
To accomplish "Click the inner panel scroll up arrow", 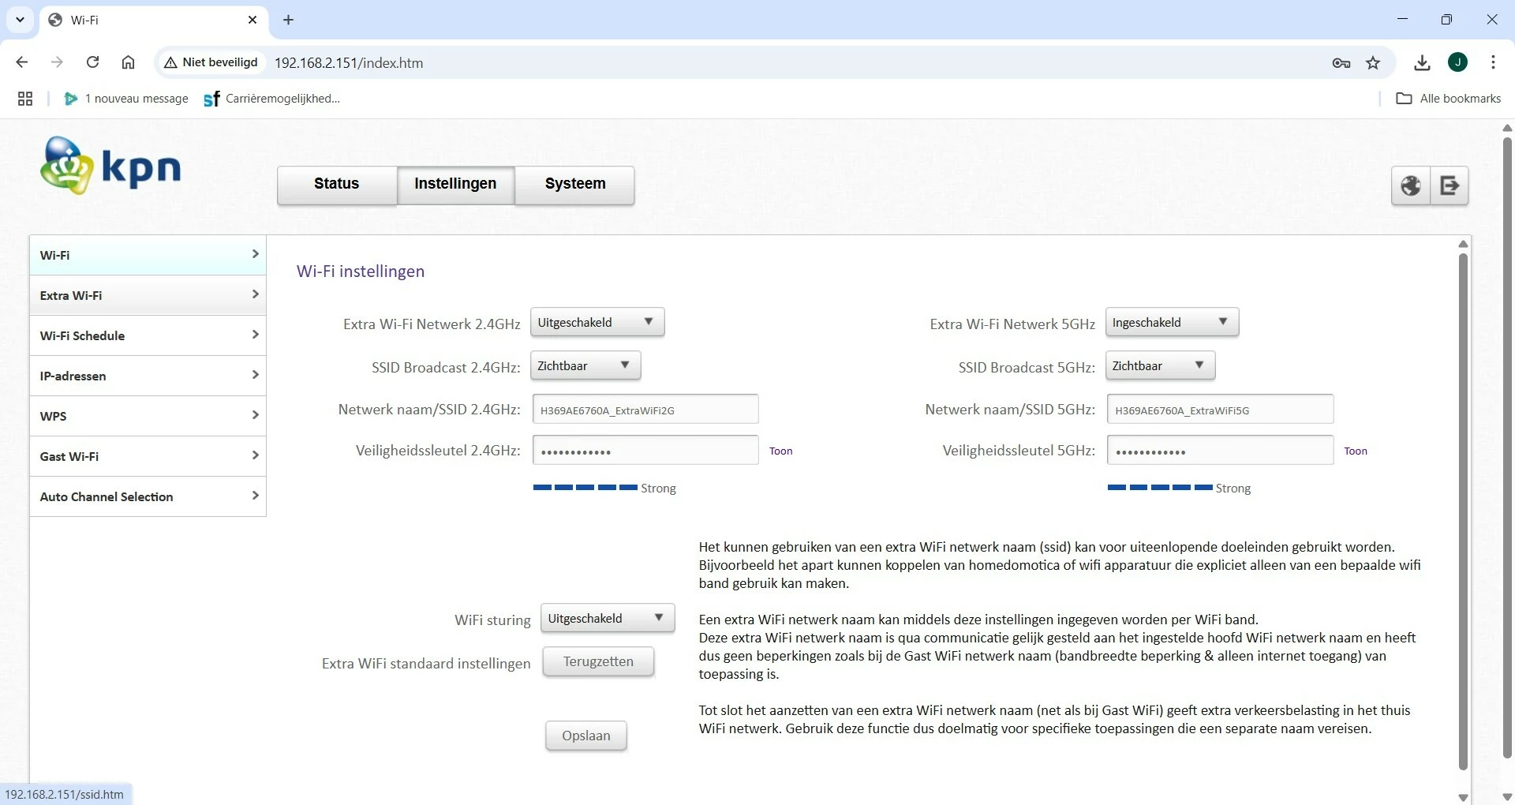I will 1463,244.
